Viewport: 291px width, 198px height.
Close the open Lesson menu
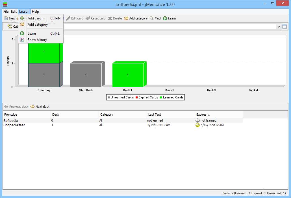[x=24, y=12]
